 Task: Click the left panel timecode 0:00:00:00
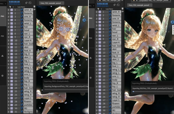coord(15,2)
